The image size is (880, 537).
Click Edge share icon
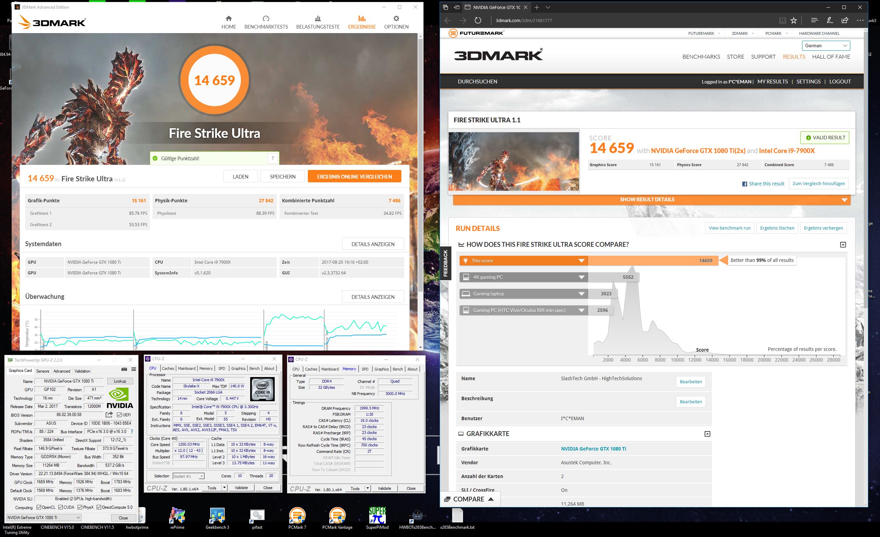(x=845, y=20)
